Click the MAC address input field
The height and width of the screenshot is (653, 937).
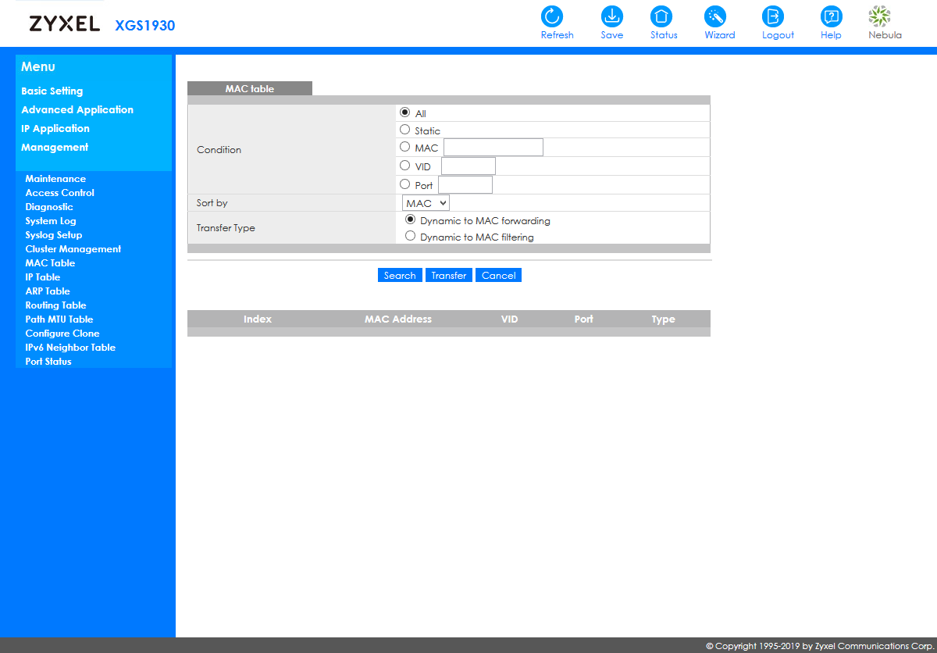coord(493,148)
